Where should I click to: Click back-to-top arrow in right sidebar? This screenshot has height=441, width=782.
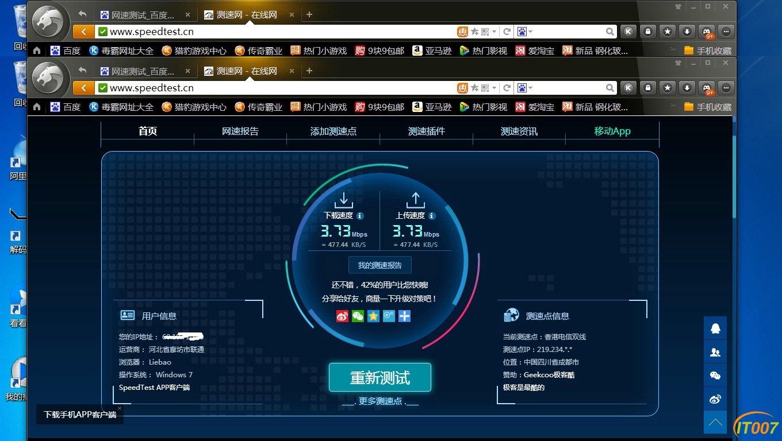pos(715,423)
